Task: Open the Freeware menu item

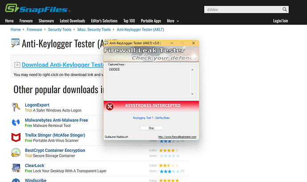Action: (27, 21)
